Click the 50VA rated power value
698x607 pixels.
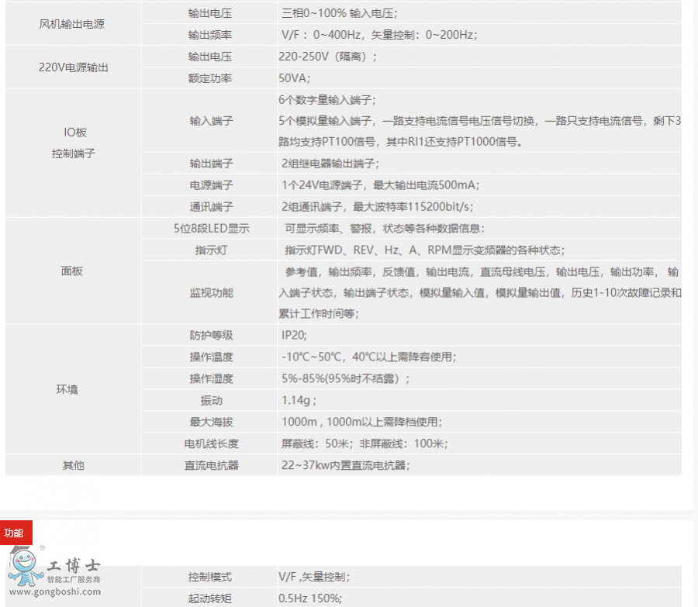tap(295, 78)
